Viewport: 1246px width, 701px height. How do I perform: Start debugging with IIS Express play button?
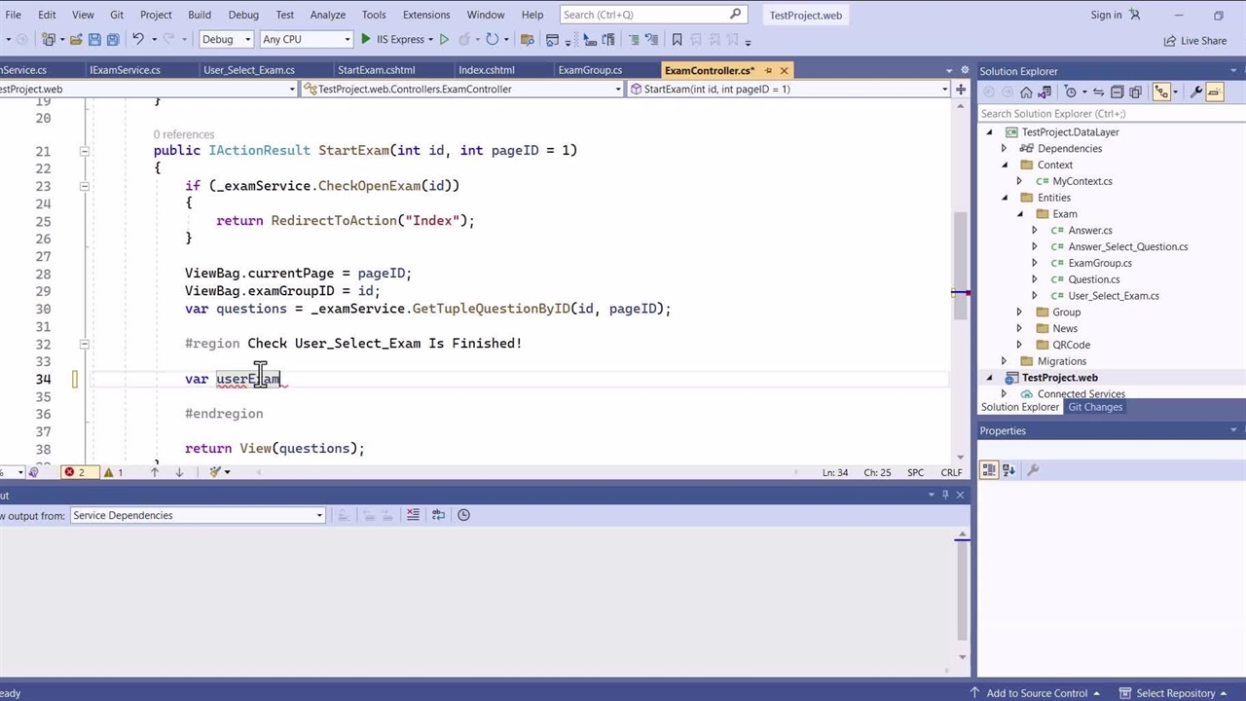[x=366, y=40]
